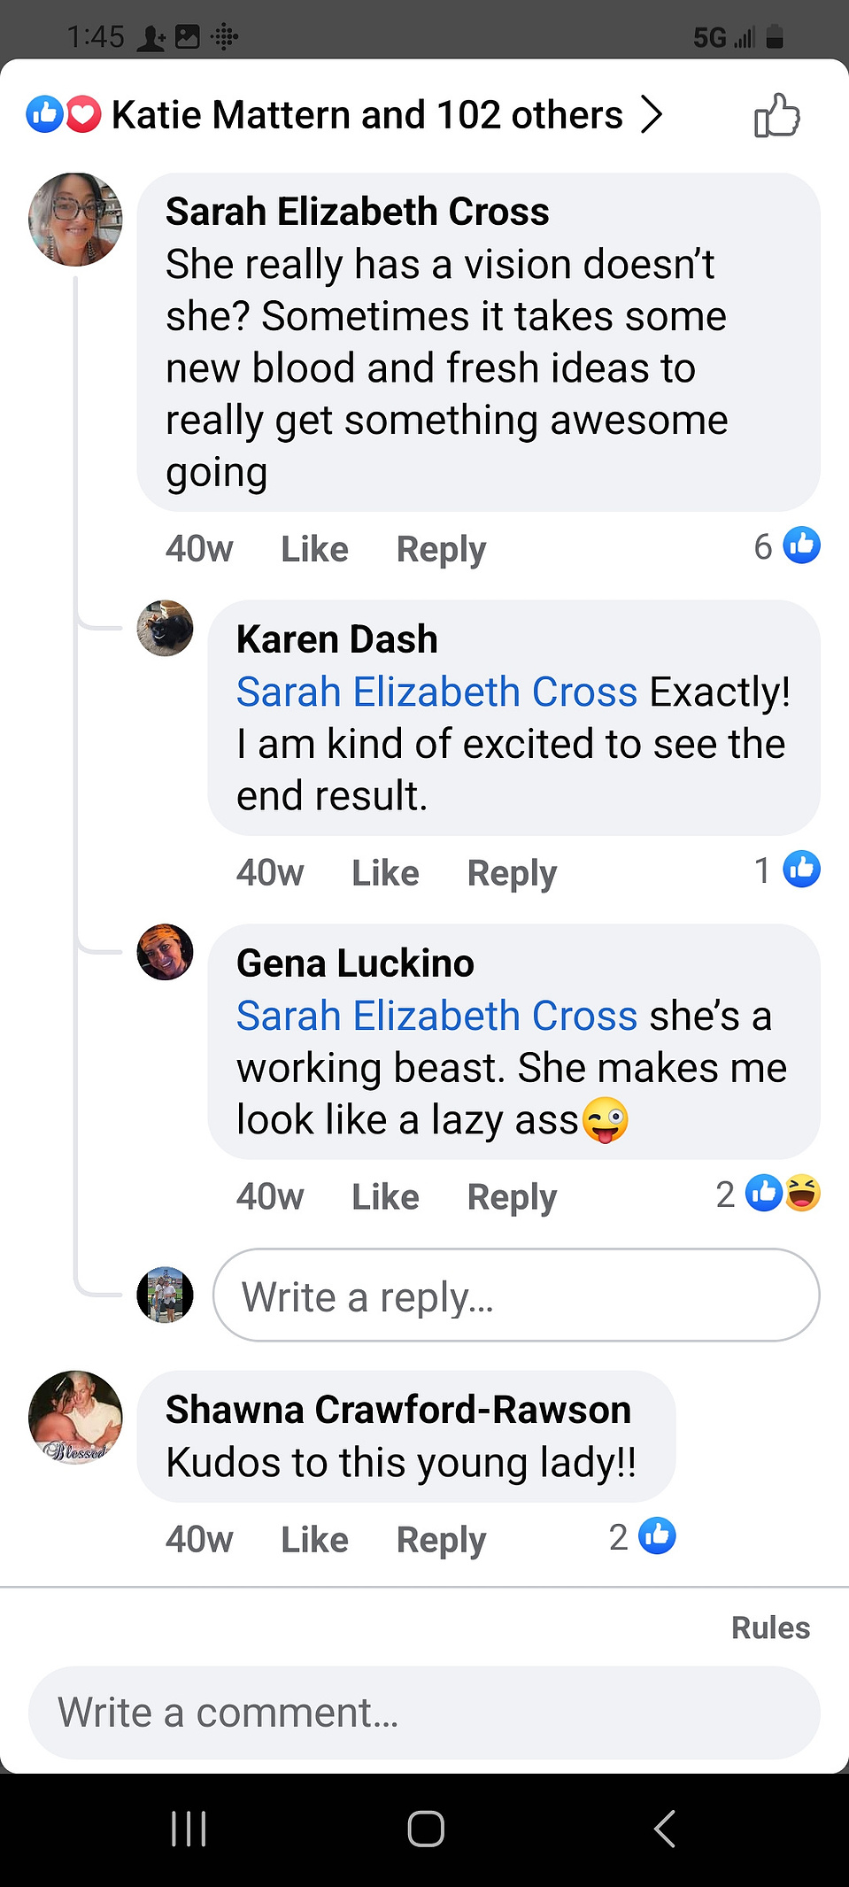Focus the 'Write a comment…' field
Screen dimensions: 849x1887
pyautogui.click(x=424, y=1713)
